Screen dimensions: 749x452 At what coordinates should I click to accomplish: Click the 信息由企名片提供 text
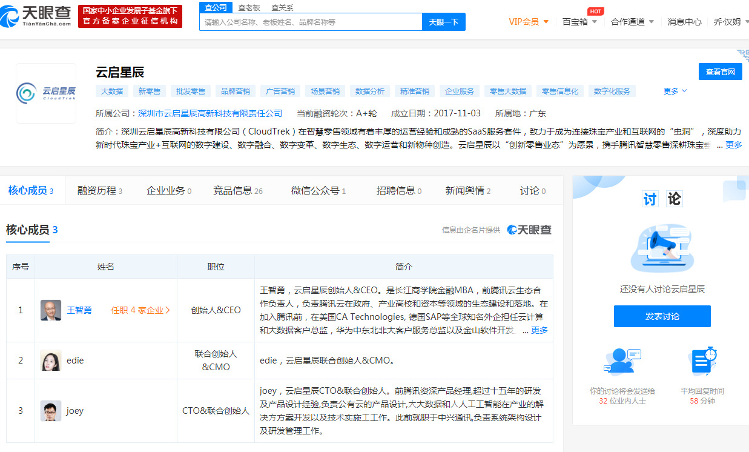pos(471,230)
